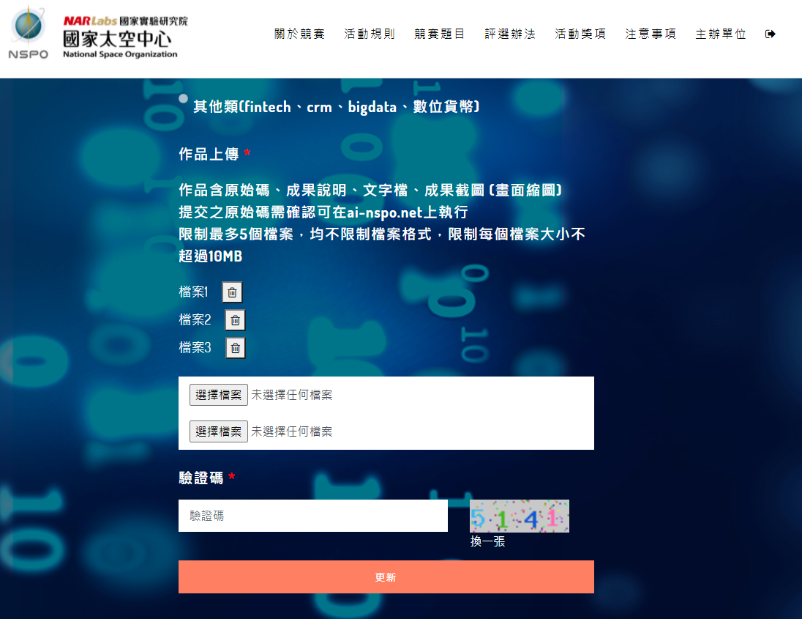Select the 其他類 (fintech, crm, bigdata) radio option
The image size is (802, 619).
[x=183, y=99]
